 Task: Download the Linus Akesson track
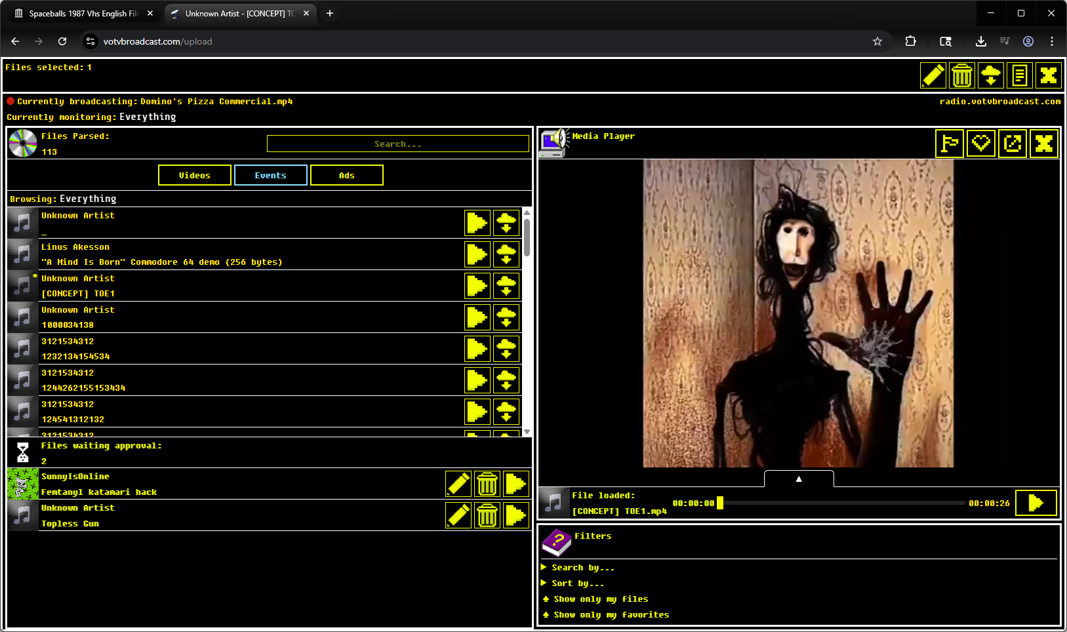[x=506, y=254]
